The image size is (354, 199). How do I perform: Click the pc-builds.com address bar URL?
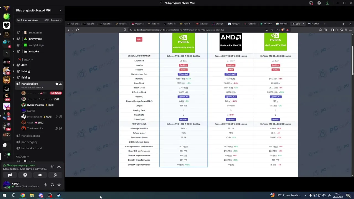coord(179,30)
